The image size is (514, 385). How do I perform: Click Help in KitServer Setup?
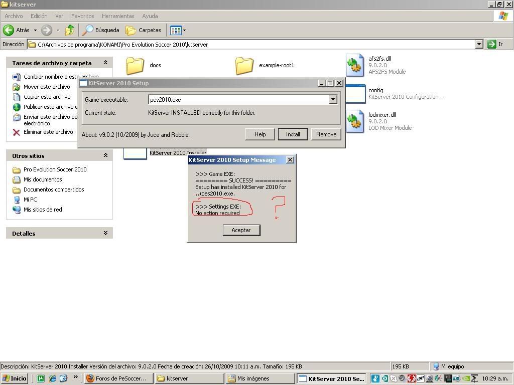[x=260, y=134]
